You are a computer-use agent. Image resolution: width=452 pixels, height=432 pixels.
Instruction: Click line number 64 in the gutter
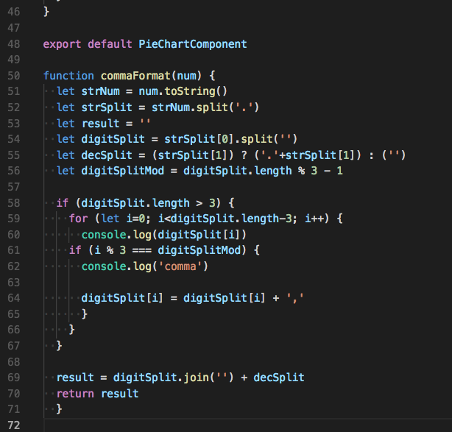pos(14,298)
